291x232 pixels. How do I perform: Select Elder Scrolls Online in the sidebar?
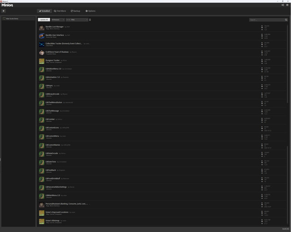point(18,19)
